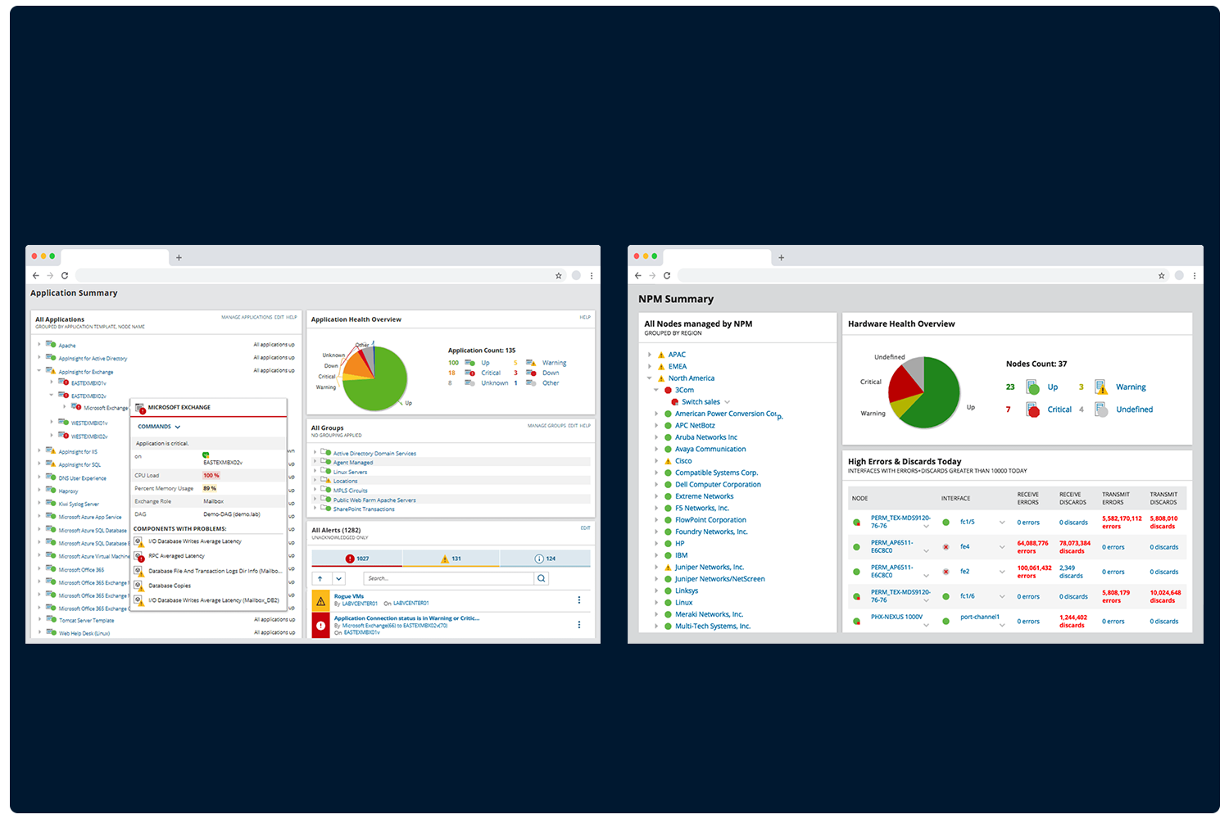This screenshot has height=819, width=1229.
Task: Open a new tab in the NPM Summary browser
Action: coord(781,258)
